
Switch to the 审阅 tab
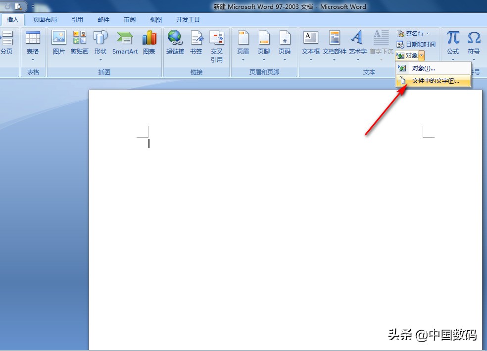click(130, 20)
